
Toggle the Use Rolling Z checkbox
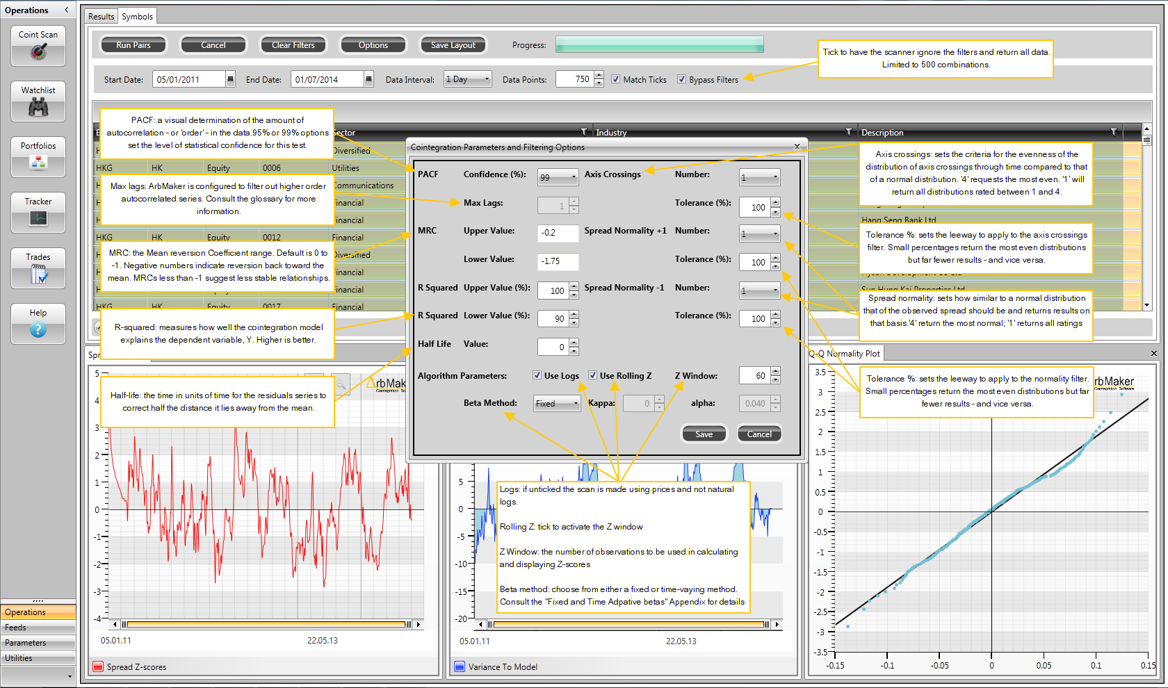point(592,375)
